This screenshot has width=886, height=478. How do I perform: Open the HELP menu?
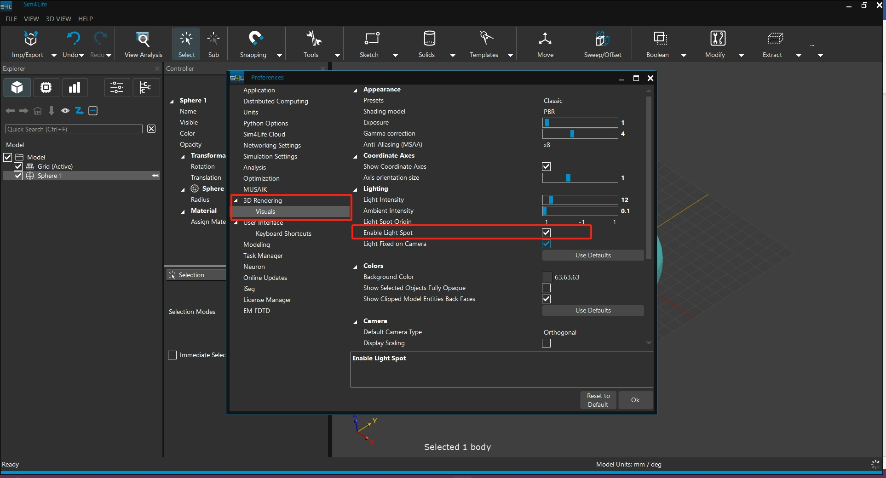(x=86, y=19)
